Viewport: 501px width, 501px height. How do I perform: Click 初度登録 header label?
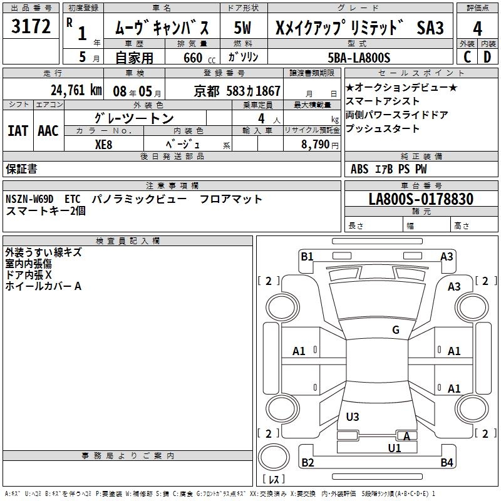[x=83, y=8]
